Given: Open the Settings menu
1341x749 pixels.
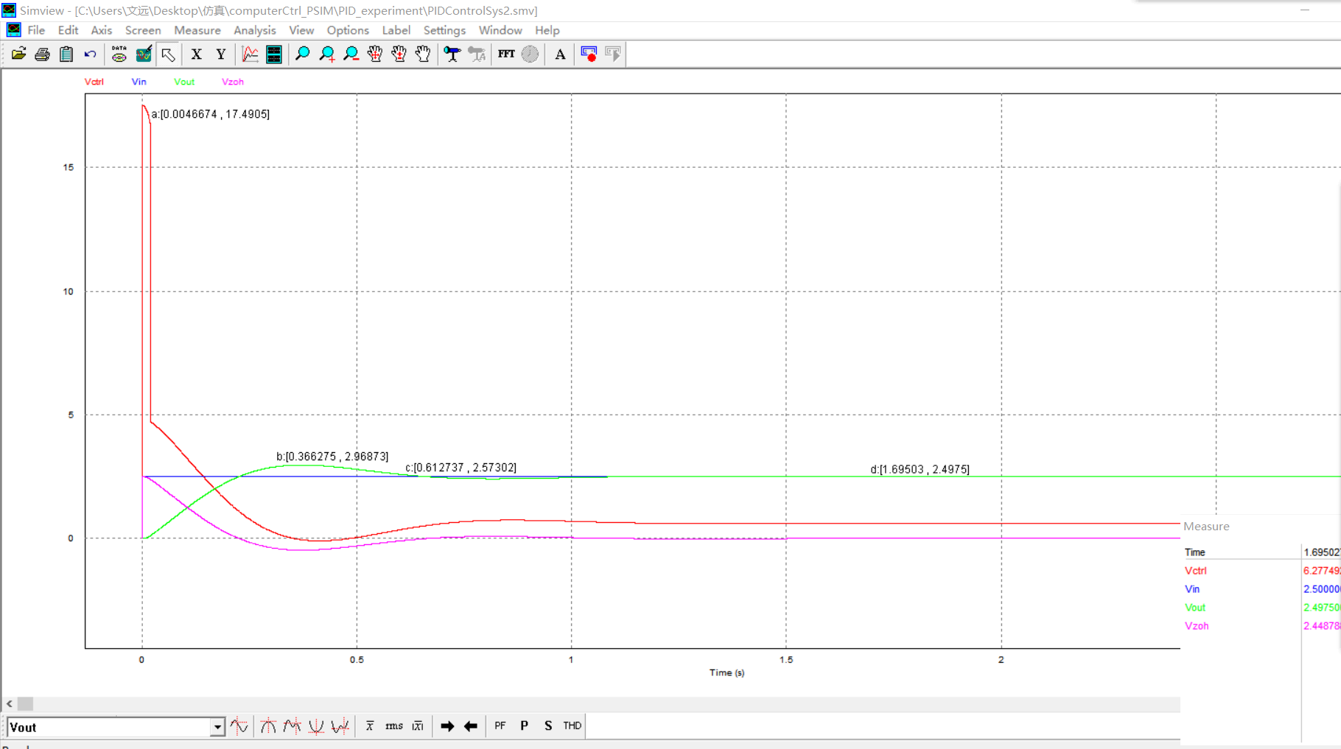Looking at the screenshot, I should 444,30.
